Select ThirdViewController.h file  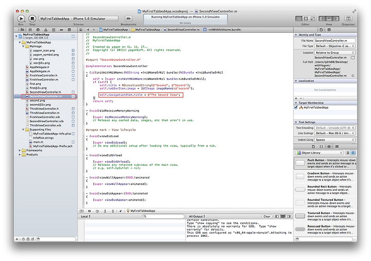(44, 109)
